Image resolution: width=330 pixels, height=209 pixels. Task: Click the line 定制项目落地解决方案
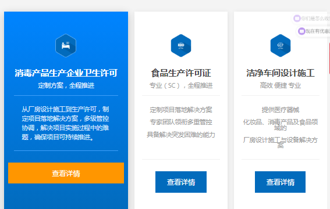coord(181,110)
